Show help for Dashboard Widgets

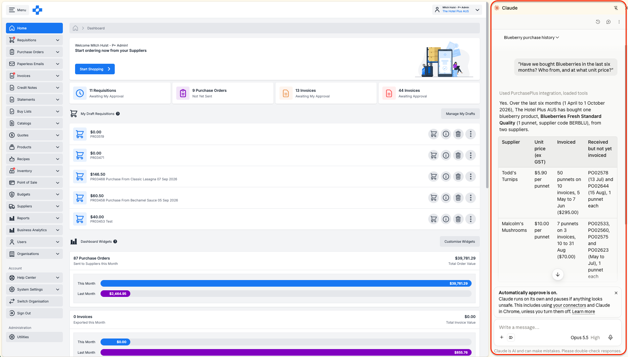click(115, 241)
